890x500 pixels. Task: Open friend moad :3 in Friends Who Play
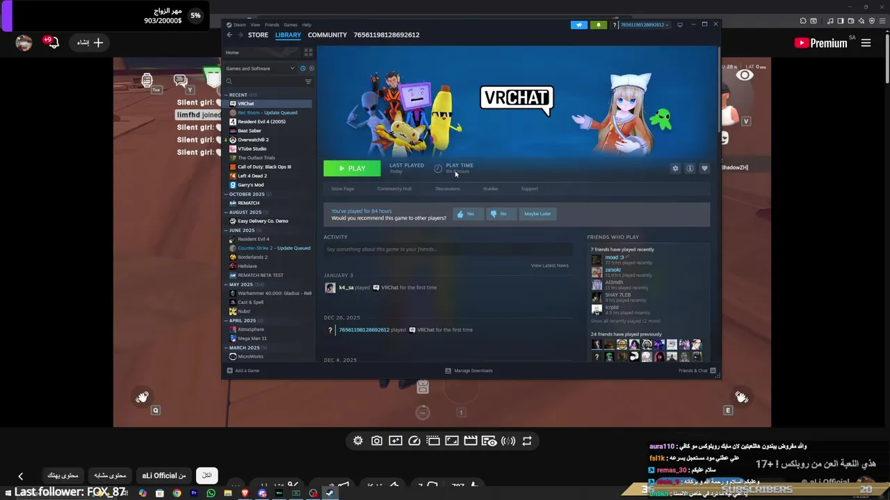(x=614, y=258)
